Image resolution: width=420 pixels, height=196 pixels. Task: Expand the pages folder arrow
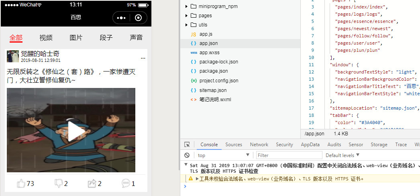click(x=186, y=16)
